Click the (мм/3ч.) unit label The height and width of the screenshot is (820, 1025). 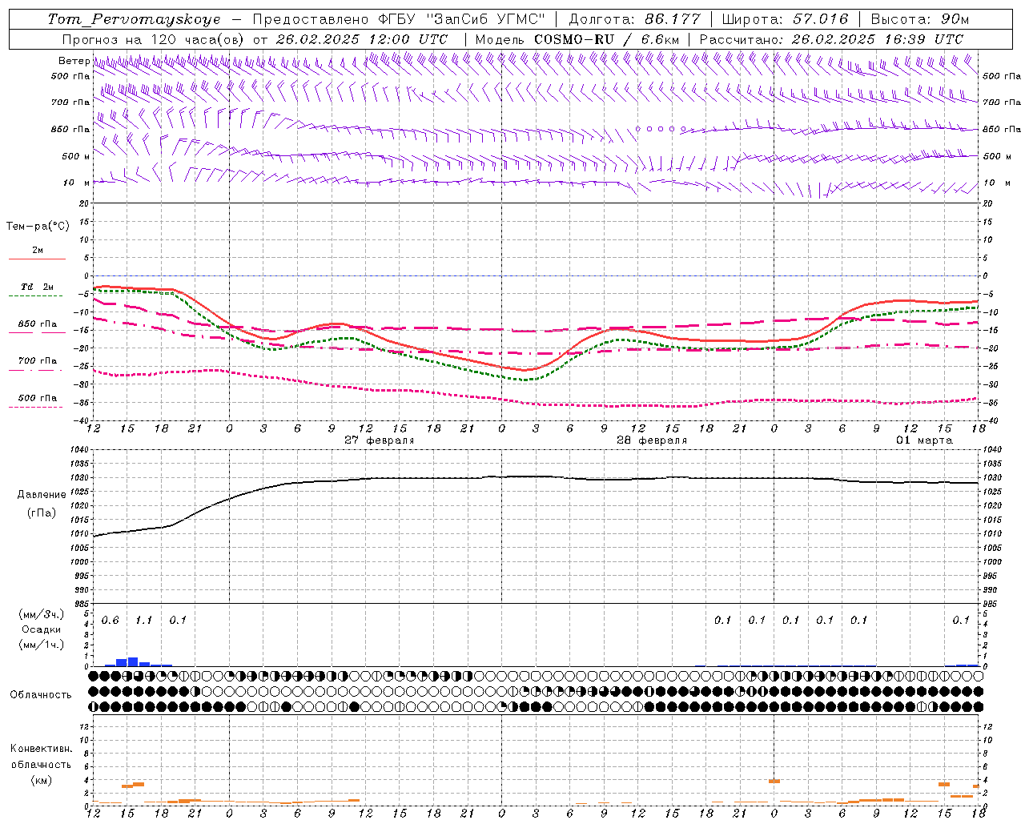point(42,614)
